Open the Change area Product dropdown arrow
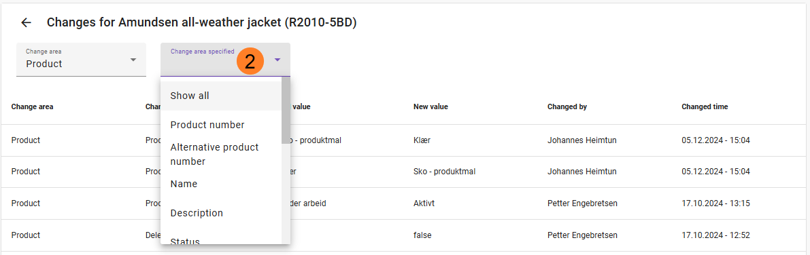The height and width of the screenshot is (255, 810). pos(133,60)
